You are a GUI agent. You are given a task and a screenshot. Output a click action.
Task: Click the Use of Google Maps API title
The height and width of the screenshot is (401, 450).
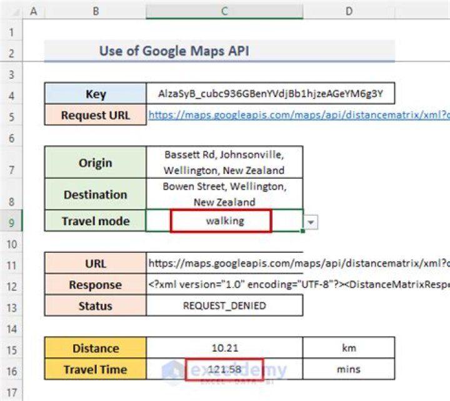[x=174, y=51]
